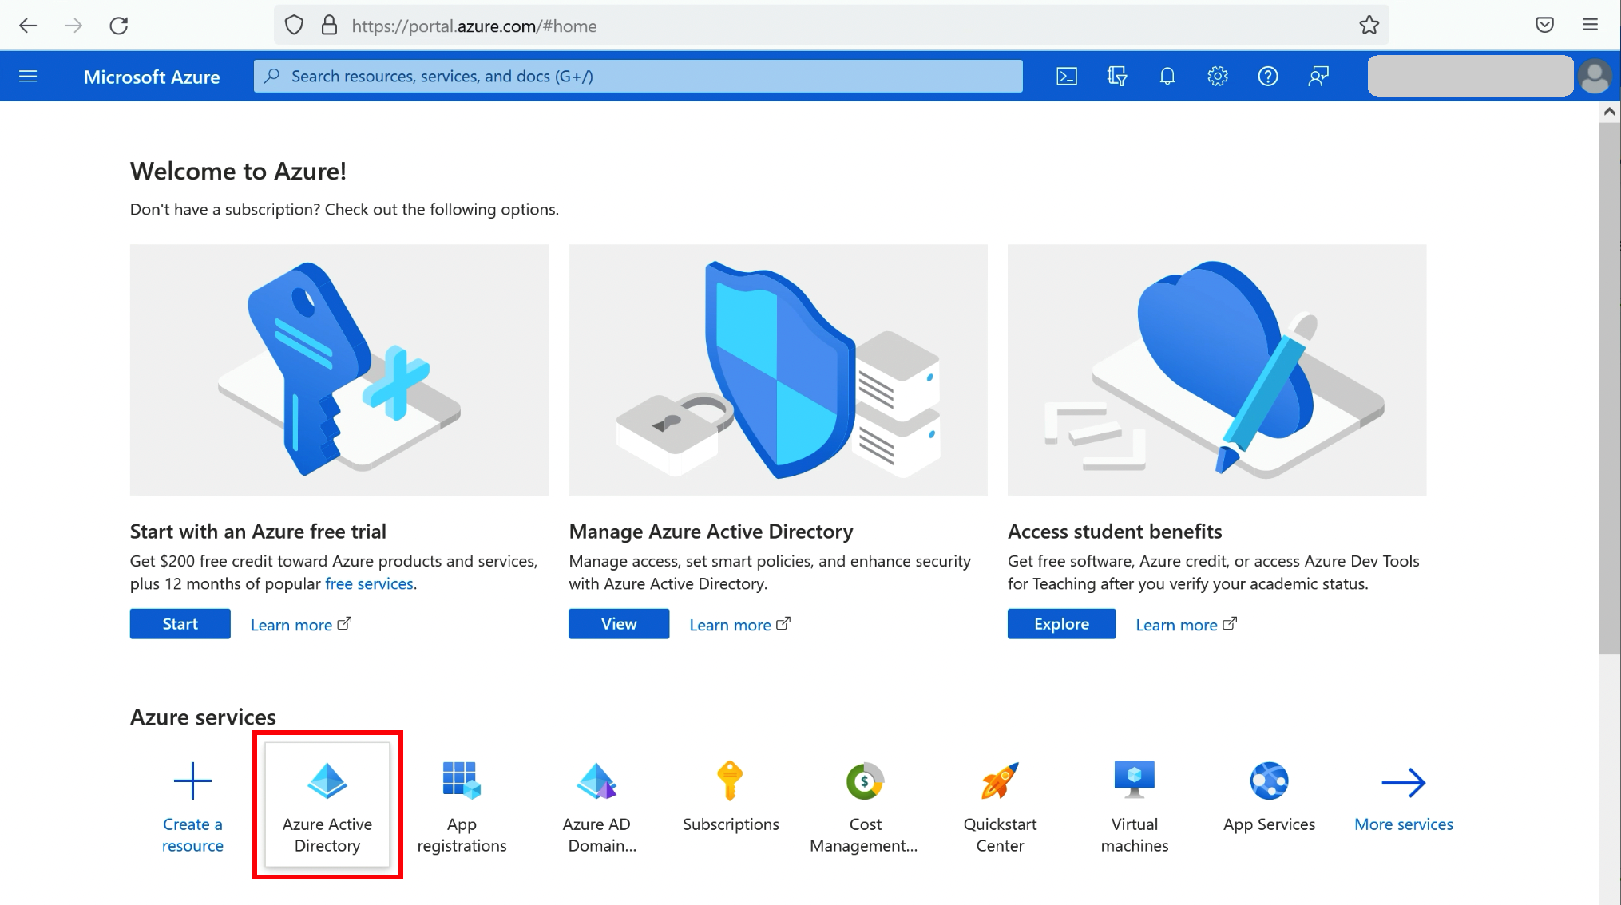Open the user account avatar menu
This screenshot has width=1621, height=905.
pos(1595,77)
